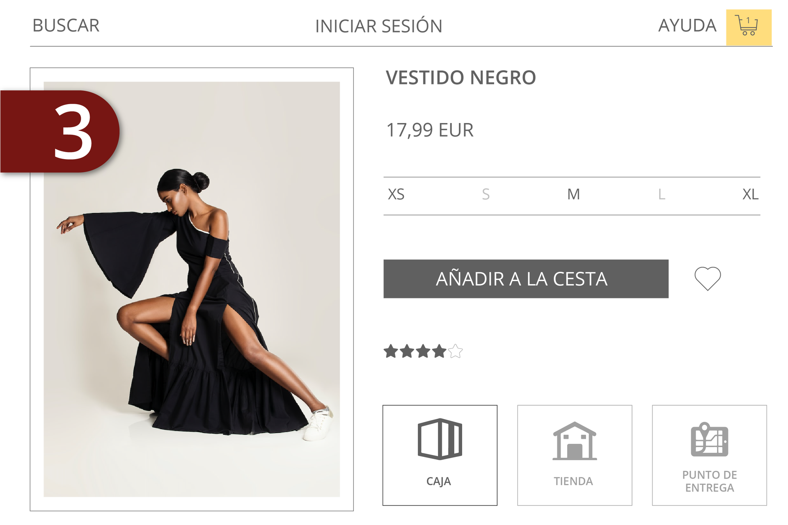Open the black dress product photo
Image resolution: width=788 pixels, height=525 pixels.
[192, 289]
